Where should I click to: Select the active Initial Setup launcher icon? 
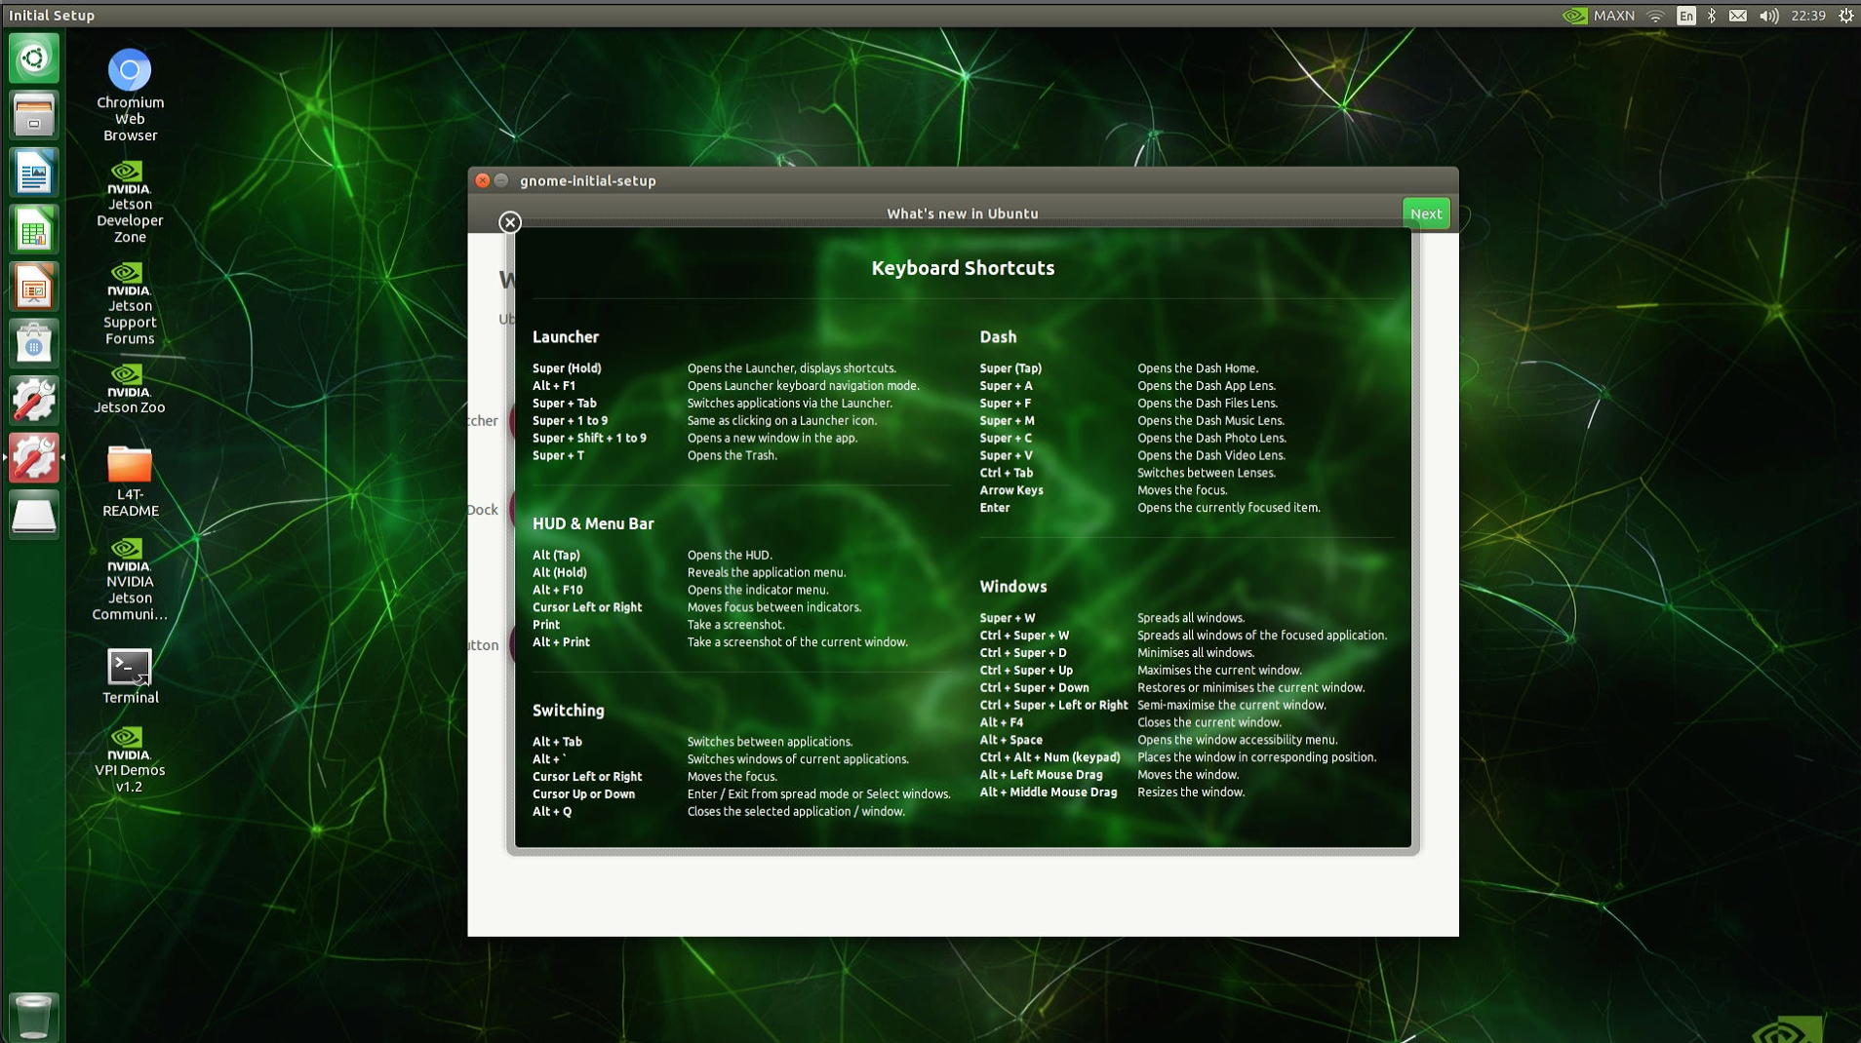click(x=34, y=458)
